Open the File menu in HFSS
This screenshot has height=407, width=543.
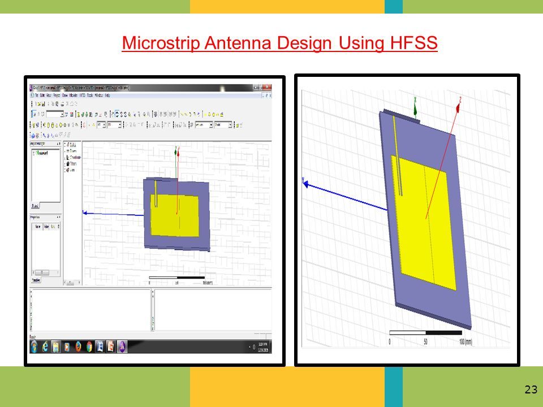[36, 96]
